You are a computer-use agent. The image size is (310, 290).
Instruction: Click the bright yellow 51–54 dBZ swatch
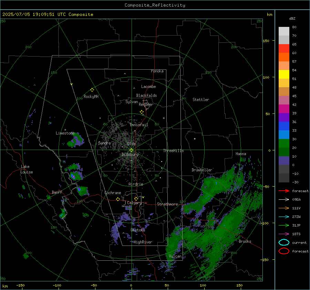click(284, 74)
